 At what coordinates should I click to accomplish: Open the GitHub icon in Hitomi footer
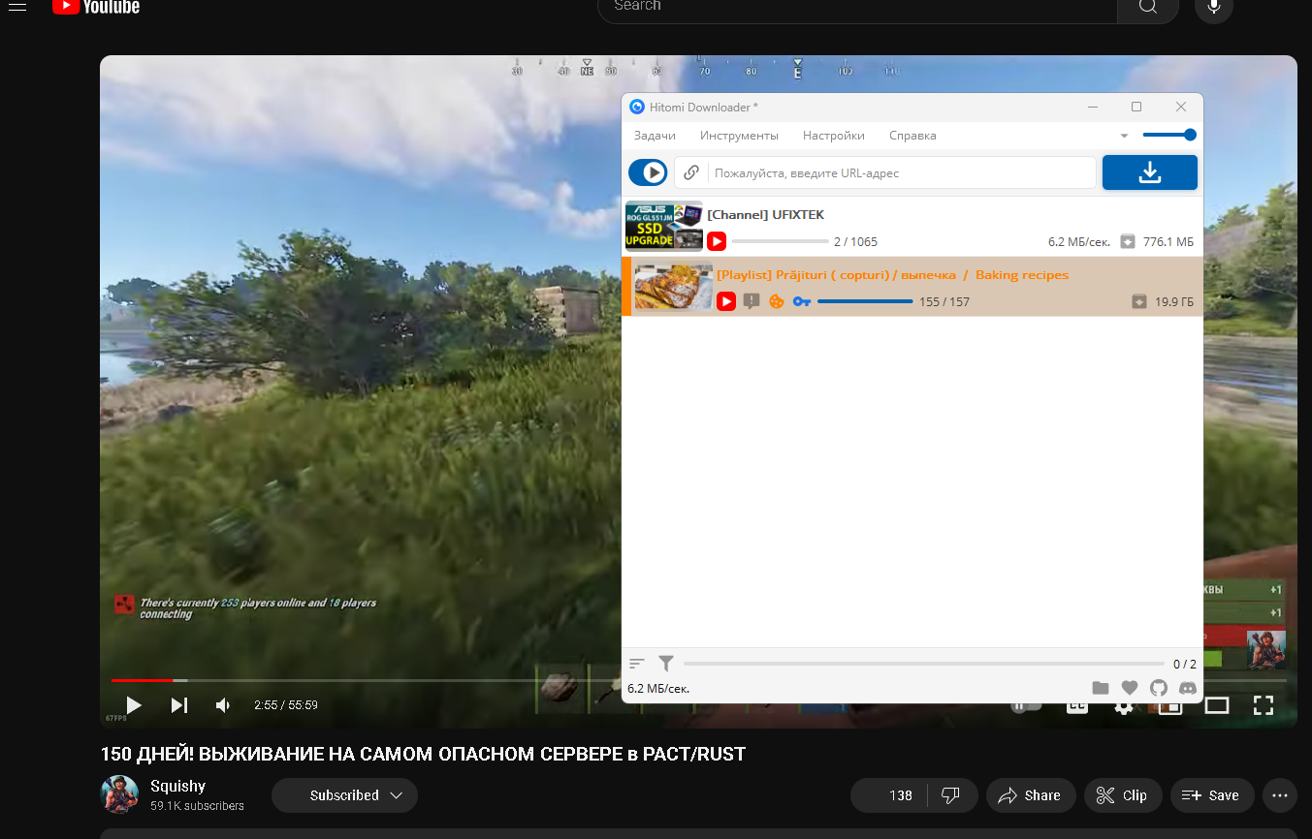pyautogui.click(x=1159, y=688)
